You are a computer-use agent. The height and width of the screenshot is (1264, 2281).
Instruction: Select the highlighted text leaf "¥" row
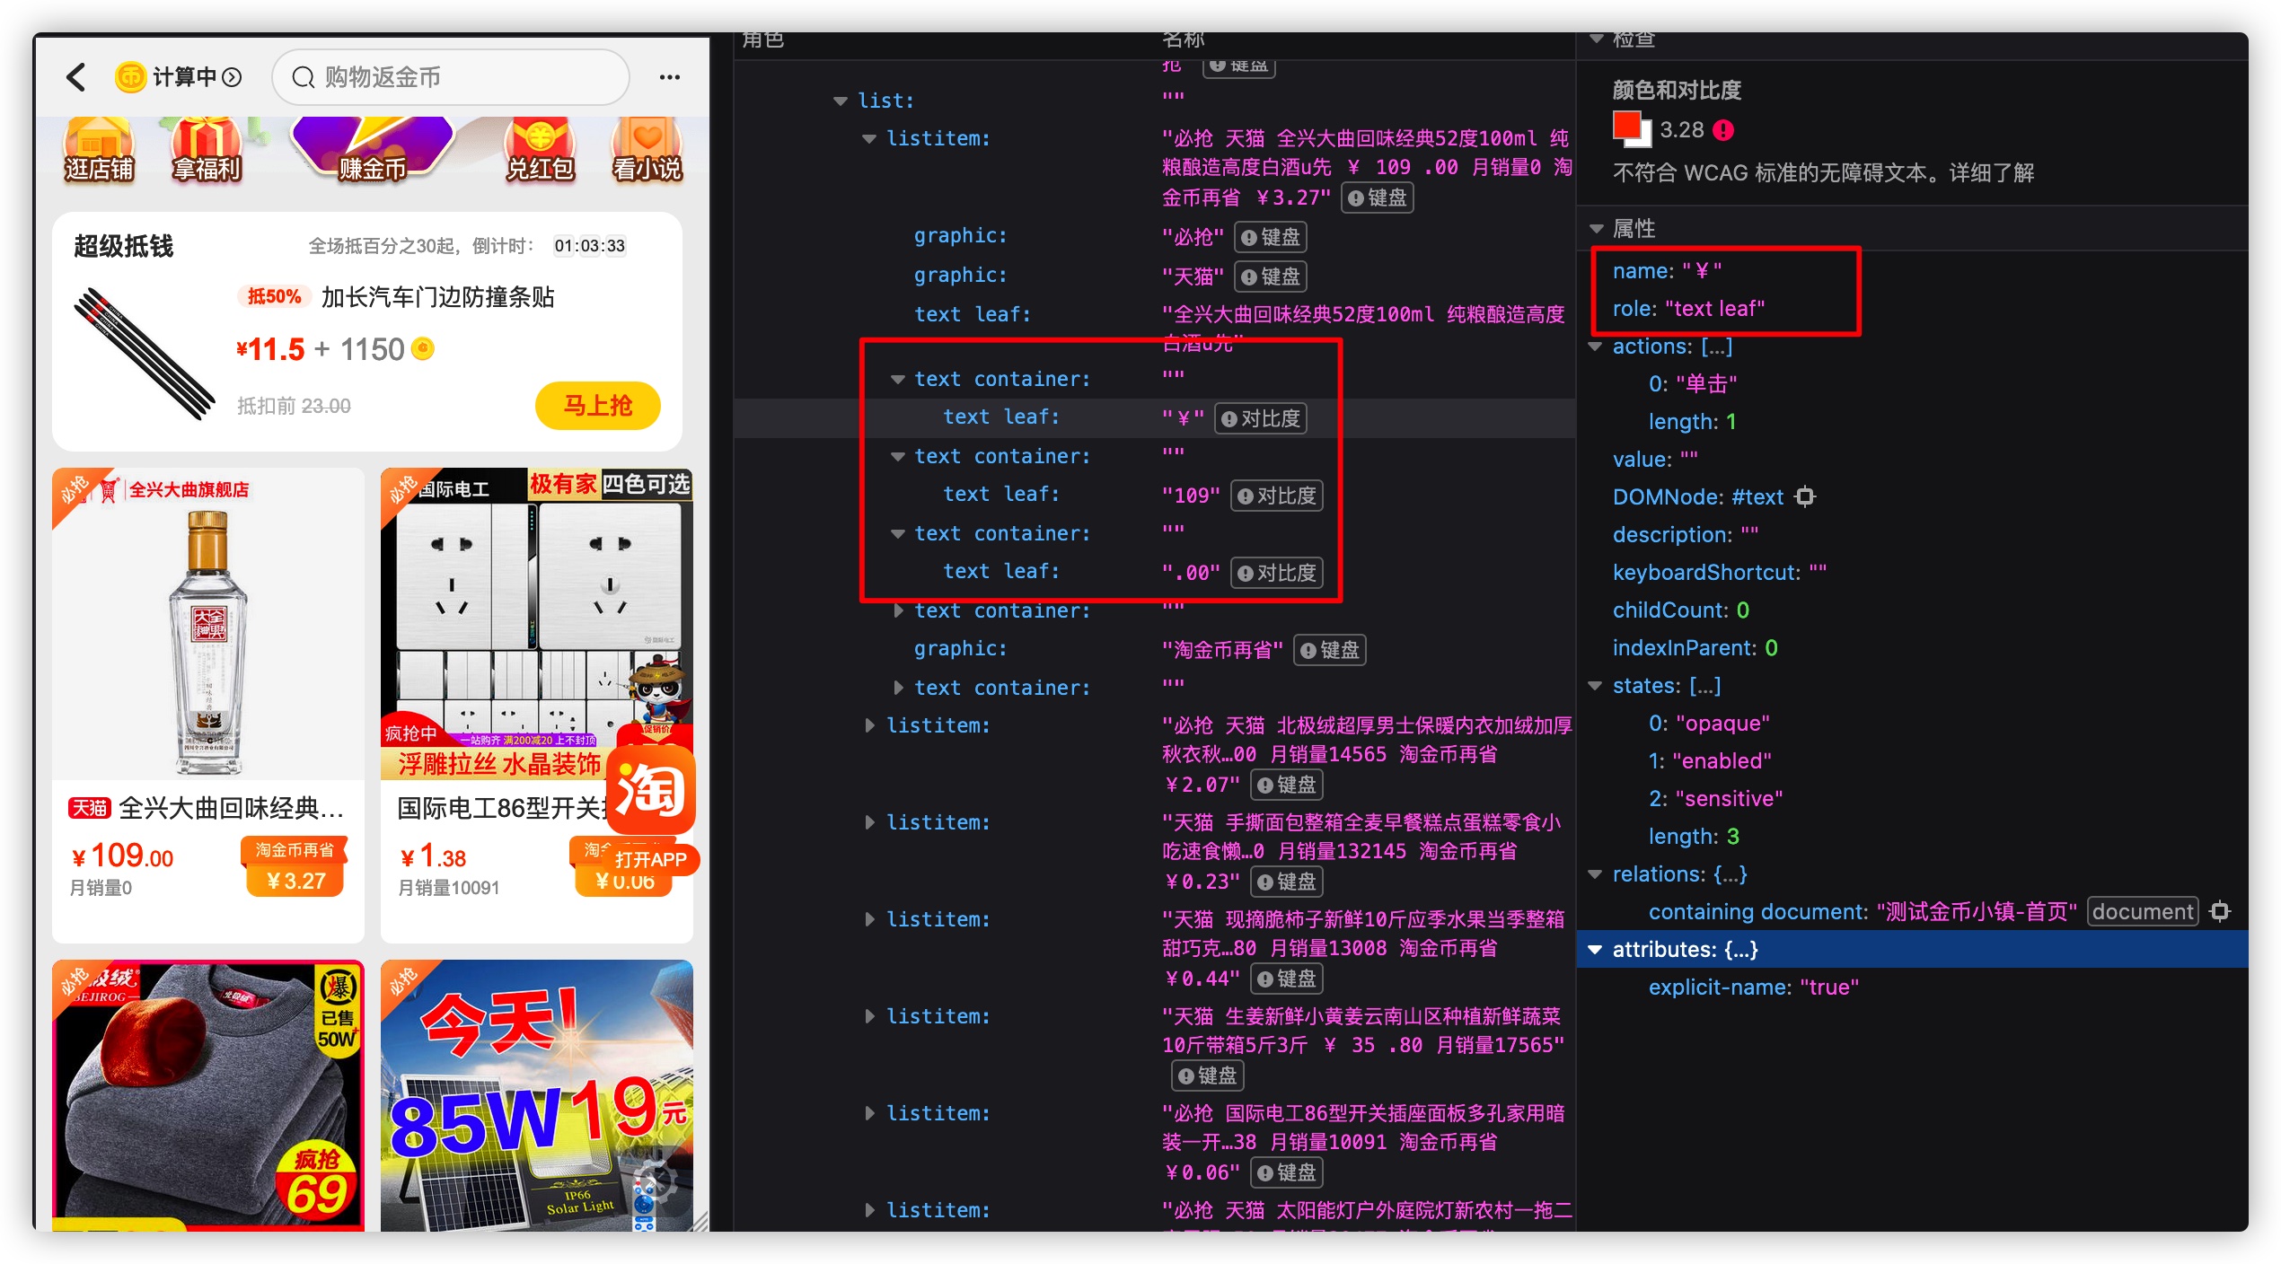1154,417
